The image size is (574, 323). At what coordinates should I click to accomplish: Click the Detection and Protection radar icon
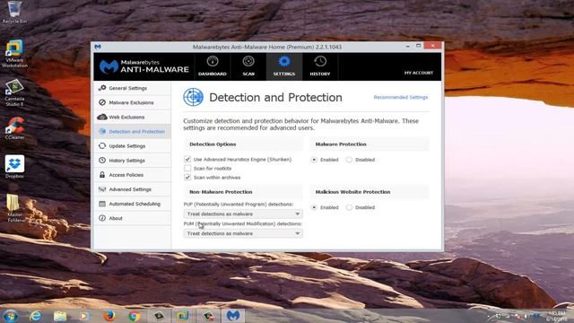(x=193, y=98)
